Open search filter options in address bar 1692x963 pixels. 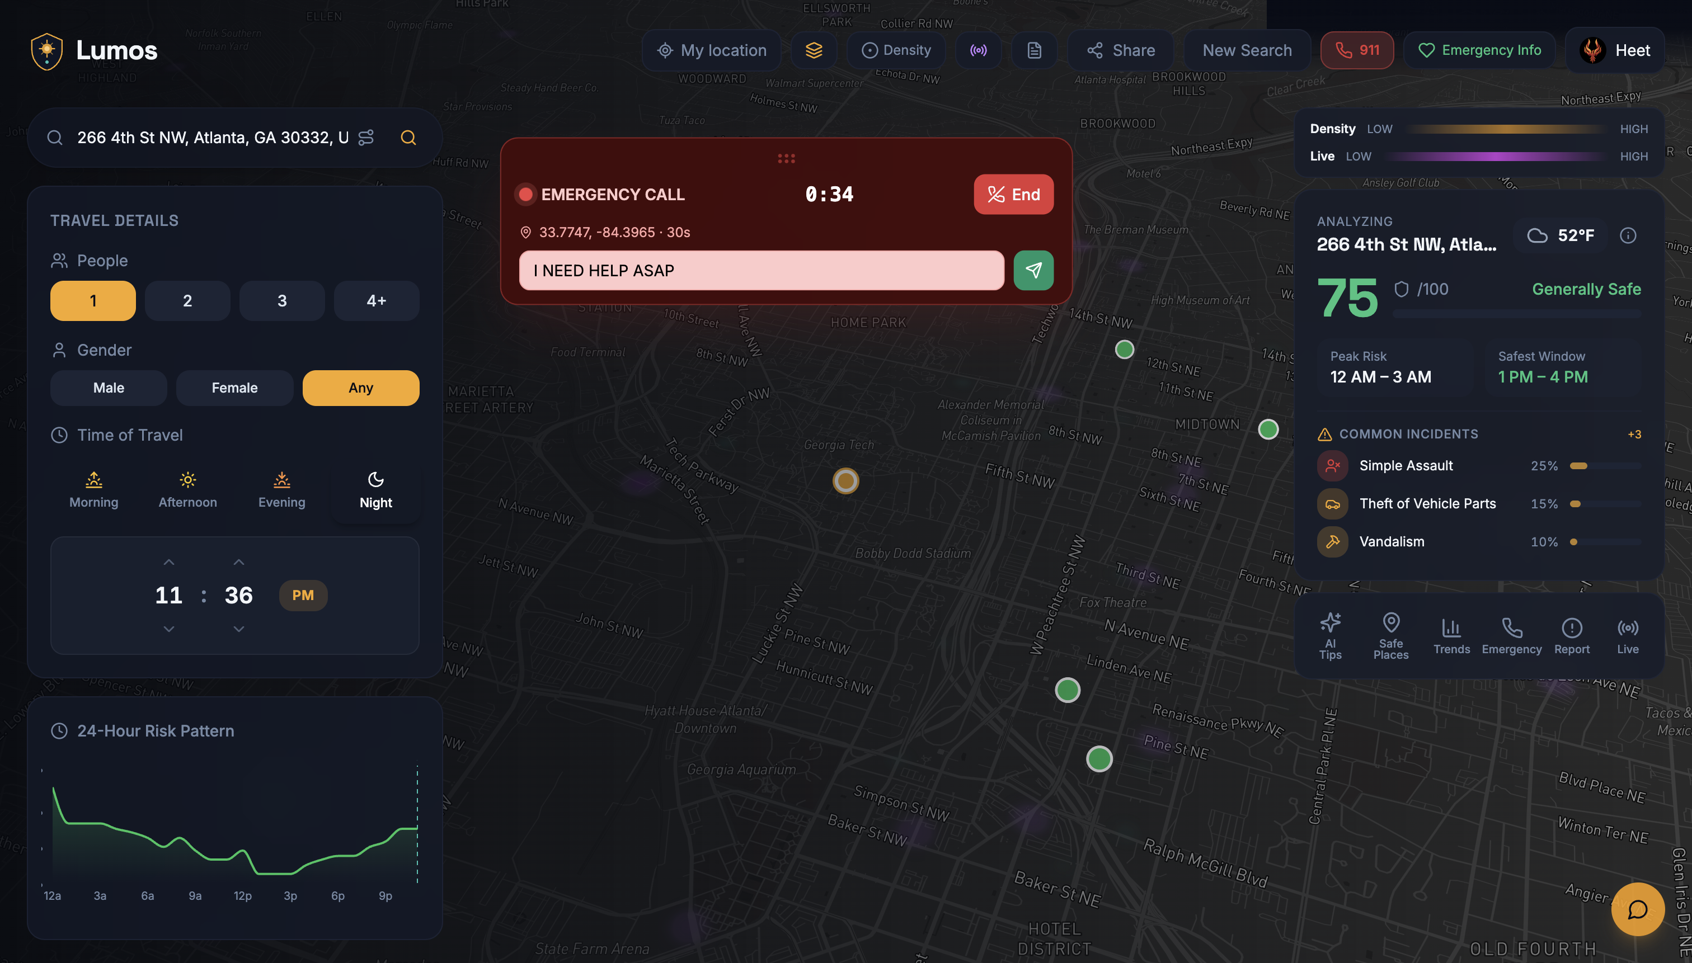(366, 138)
